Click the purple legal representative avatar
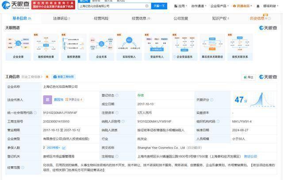The height and width of the screenshot is (180, 283). click(48, 100)
